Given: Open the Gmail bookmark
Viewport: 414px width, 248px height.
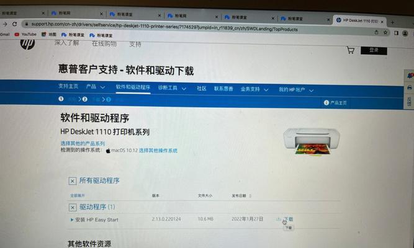Looking at the screenshot, I should [5, 34].
